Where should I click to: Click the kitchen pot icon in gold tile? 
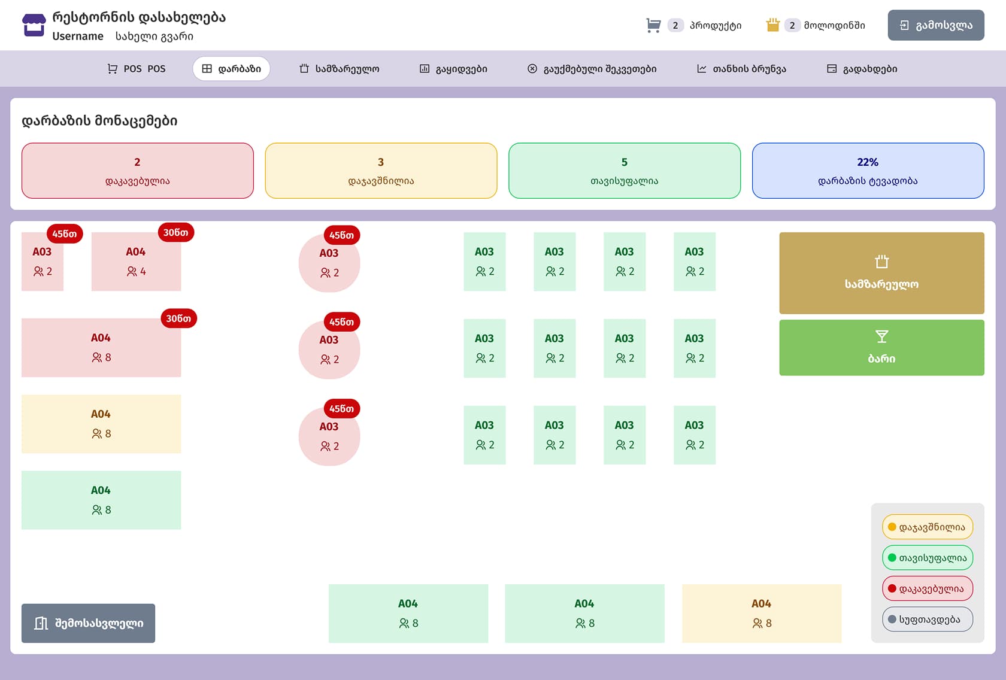[881, 262]
